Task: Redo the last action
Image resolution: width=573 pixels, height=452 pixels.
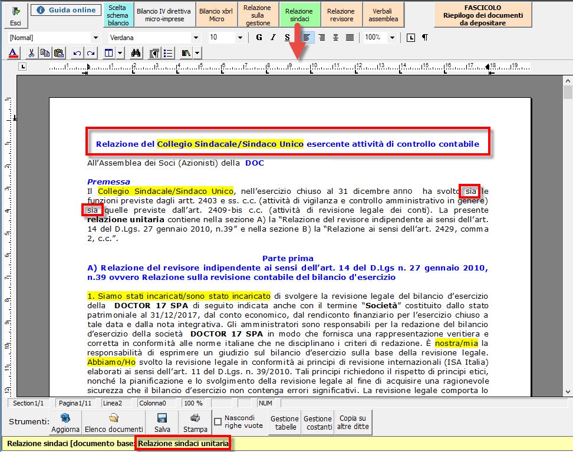Action: 91,54
